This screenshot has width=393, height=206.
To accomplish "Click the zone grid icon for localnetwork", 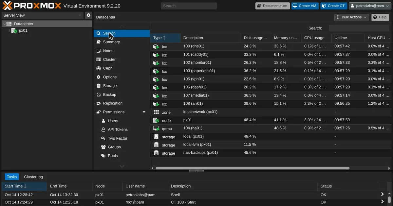I will point(156,112).
